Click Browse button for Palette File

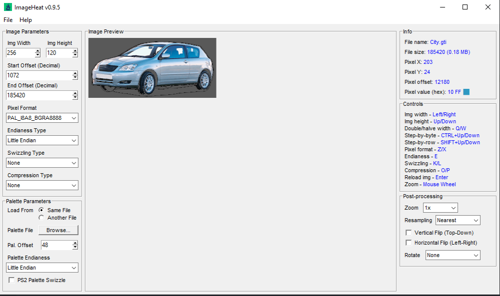(x=58, y=230)
